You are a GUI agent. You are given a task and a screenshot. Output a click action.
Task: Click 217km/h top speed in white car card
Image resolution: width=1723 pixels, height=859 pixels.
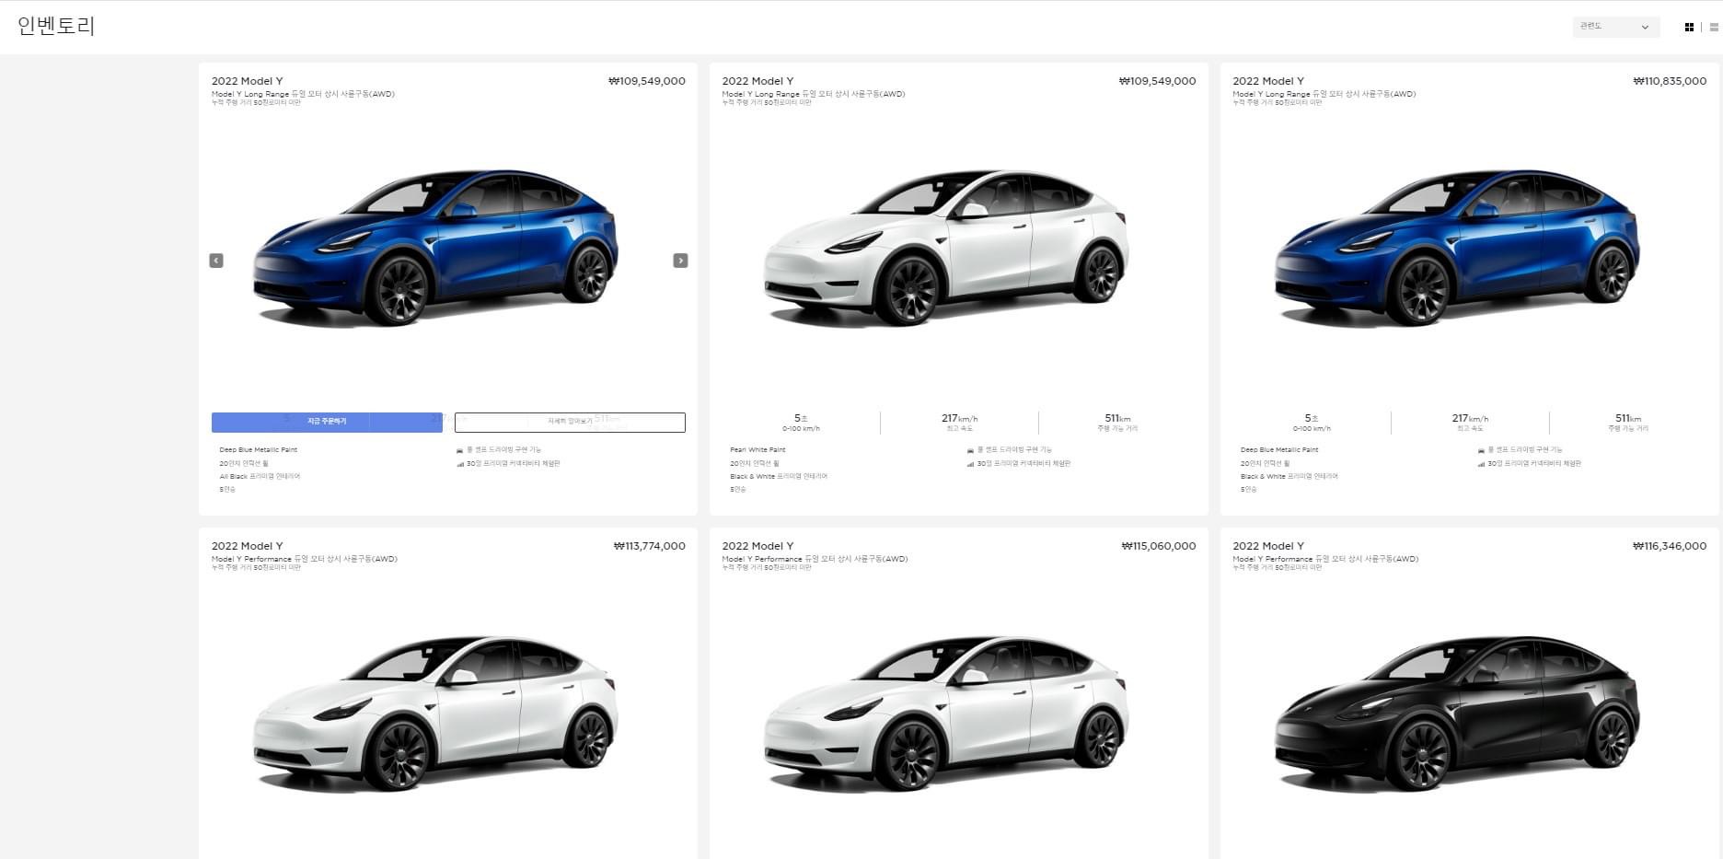pos(959,423)
